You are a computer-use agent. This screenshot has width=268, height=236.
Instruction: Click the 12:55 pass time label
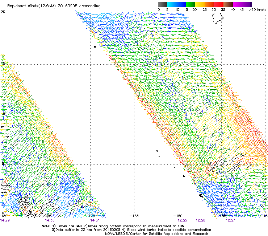(x=183, y=220)
